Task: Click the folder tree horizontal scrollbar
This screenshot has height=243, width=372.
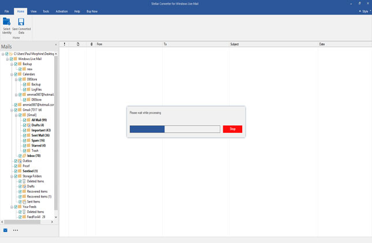Action: 22,222
